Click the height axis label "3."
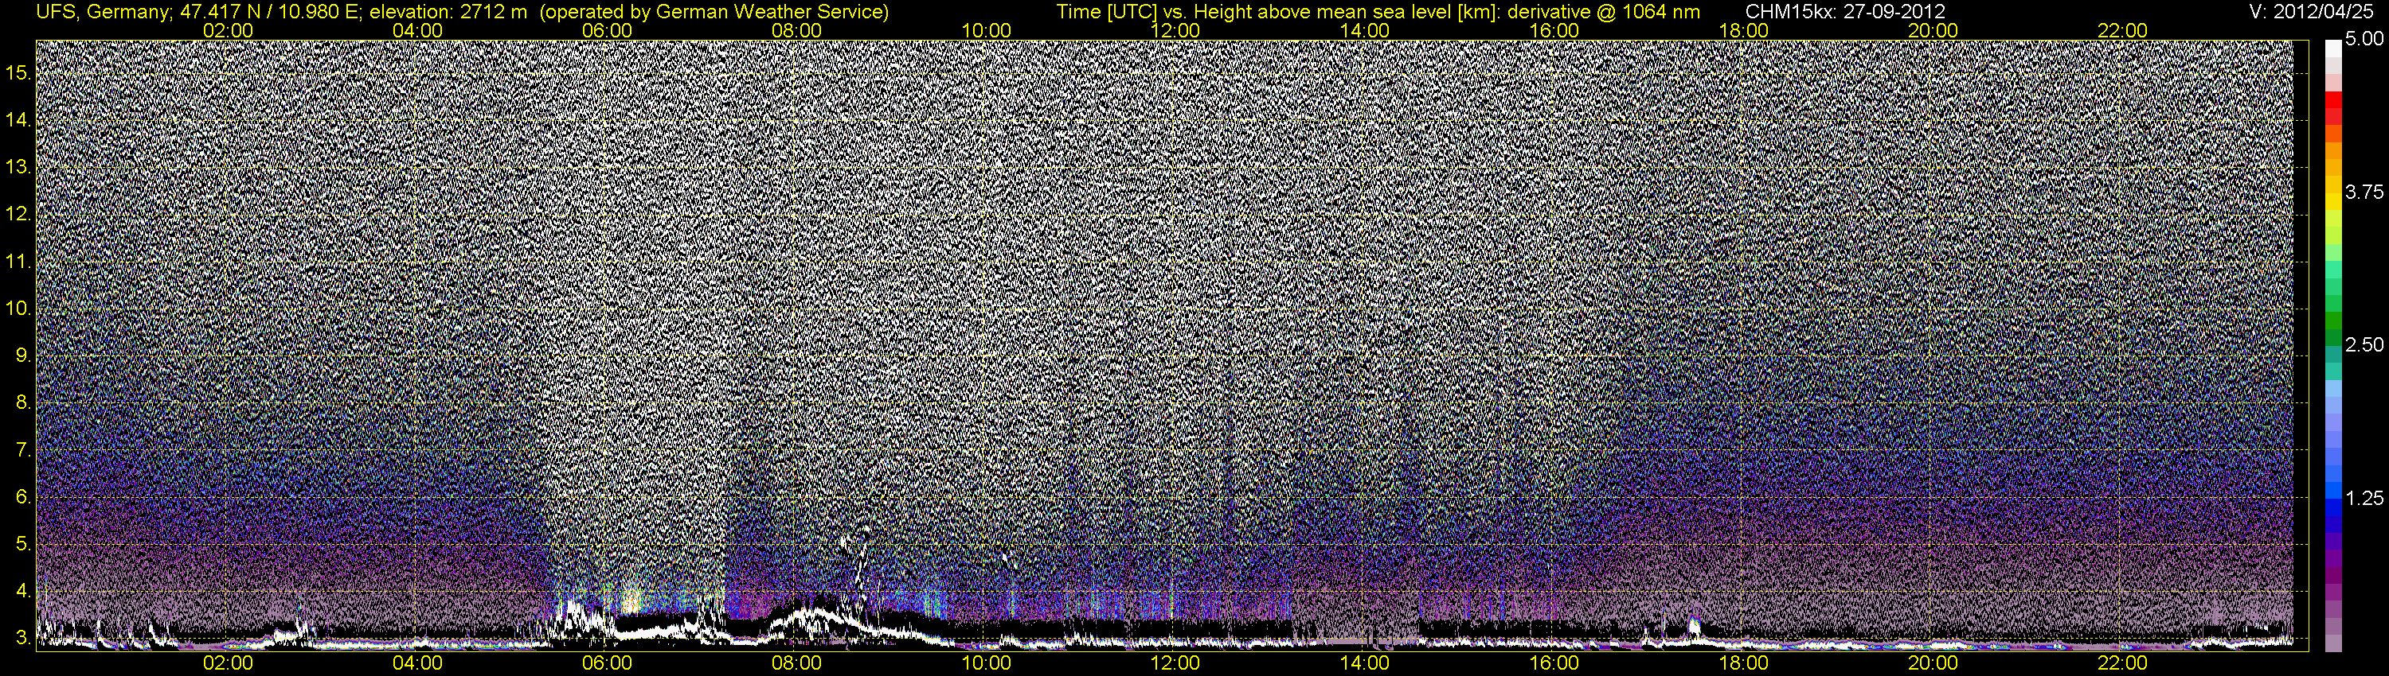This screenshot has height=676, width=2389. pos(24,638)
